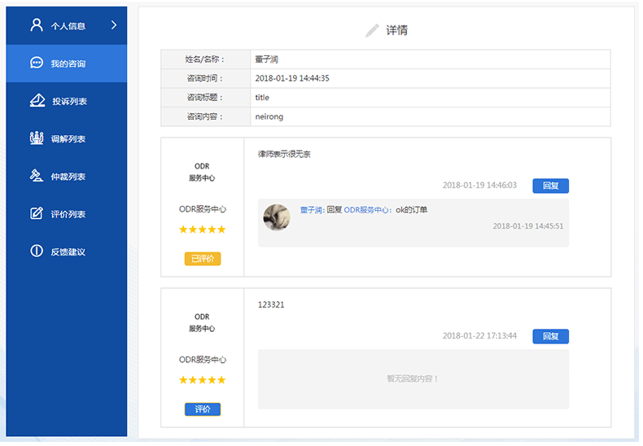The width and height of the screenshot is (643, 446).
Task: Click 回复 button for the 律师表示很无奈 message
Action: 550,186
